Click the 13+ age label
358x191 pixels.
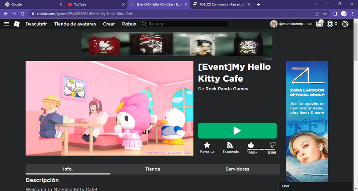click(x=310, y=24)
